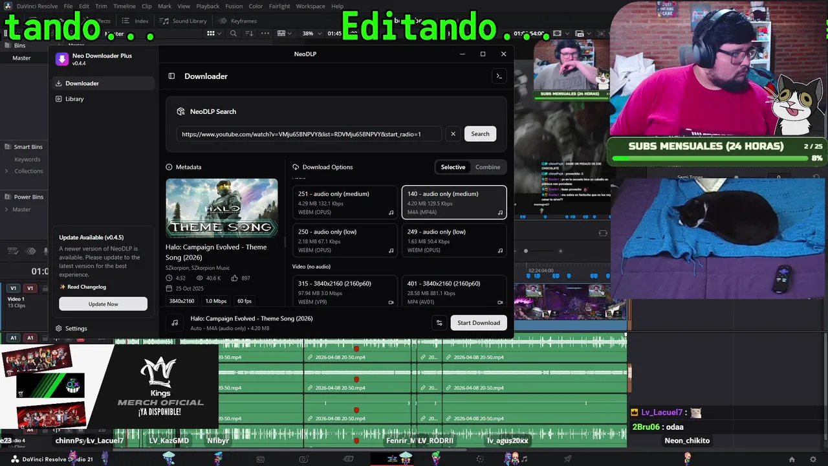Select format 140 audio only (medium) M4A
The image size is (828, 466).
point(454,203)
